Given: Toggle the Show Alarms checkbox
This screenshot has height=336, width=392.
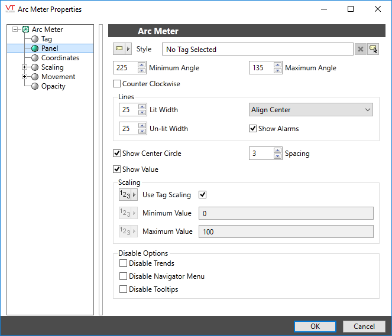Looking at the screenshot, I should 253,129.
